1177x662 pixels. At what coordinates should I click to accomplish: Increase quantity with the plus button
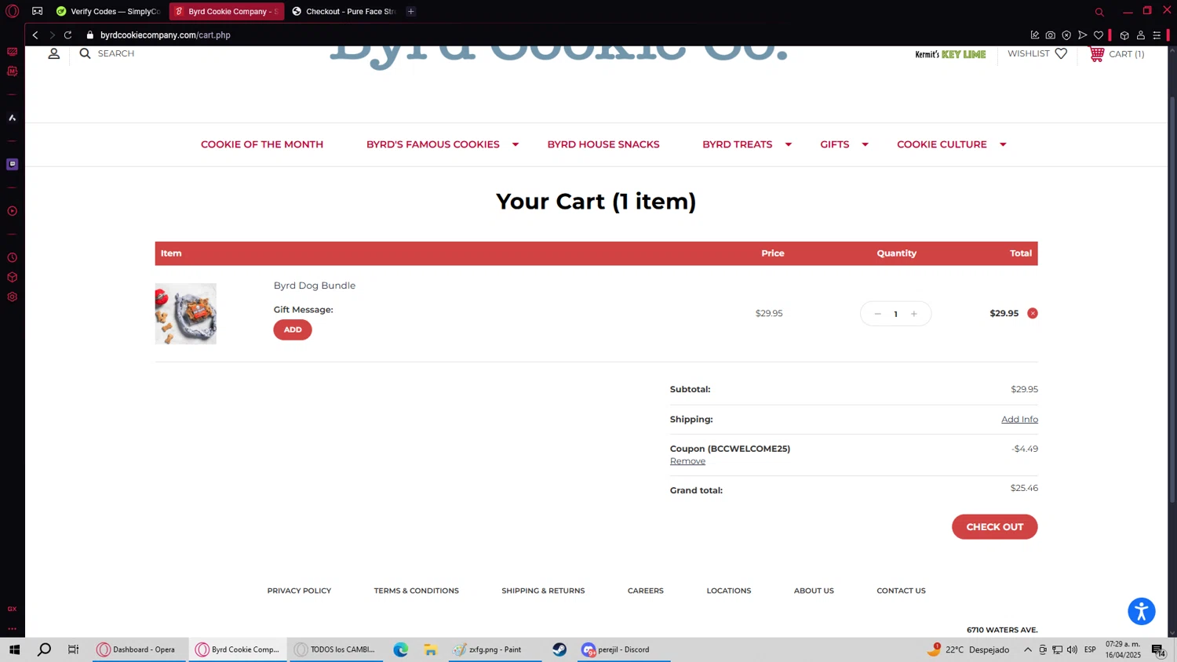click(914, 314)
